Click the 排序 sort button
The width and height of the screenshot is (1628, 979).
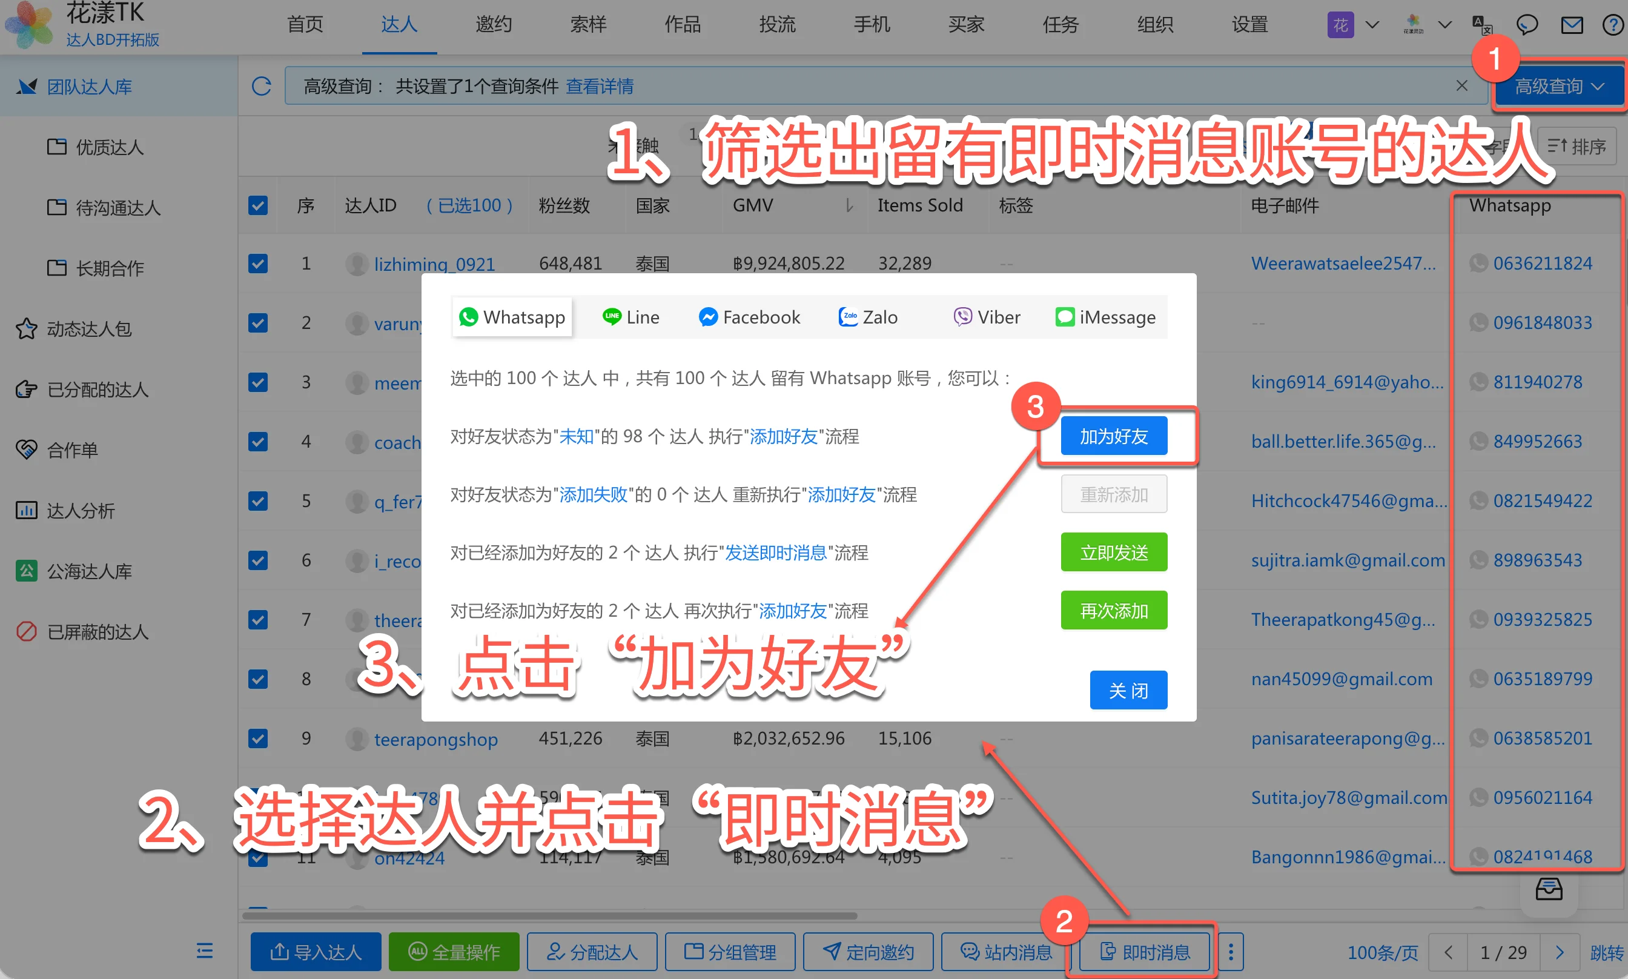tap(1577, 147)
